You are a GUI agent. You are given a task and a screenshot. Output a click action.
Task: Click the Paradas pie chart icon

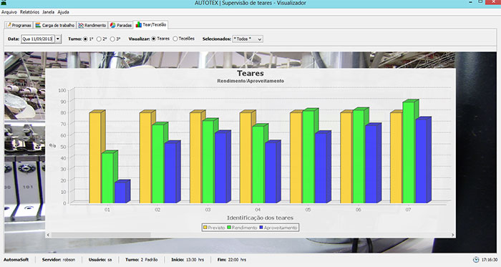click(113, 25)
